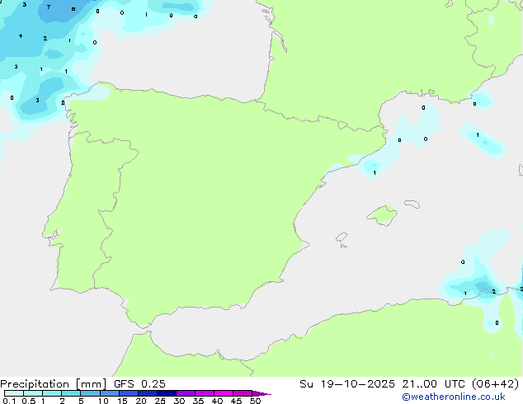Click the Mallorca island on the map

pos(383,215)
